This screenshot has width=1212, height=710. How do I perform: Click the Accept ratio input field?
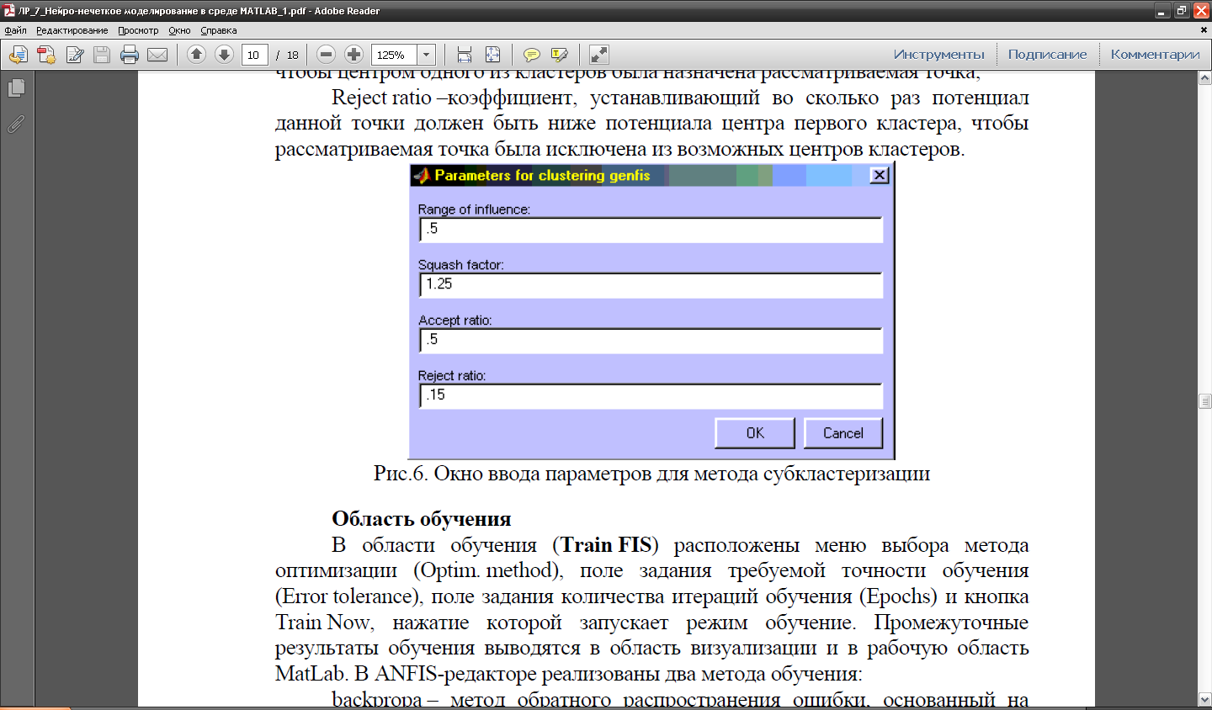(651, 341)
